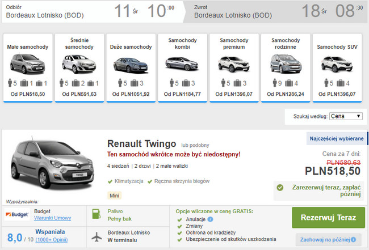The width and height of the screenshot is (369, 250).
Task: Click the 8,0 rating score
Action: pos(15,238)
